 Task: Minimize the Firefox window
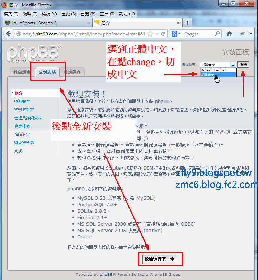coord(224,3)
